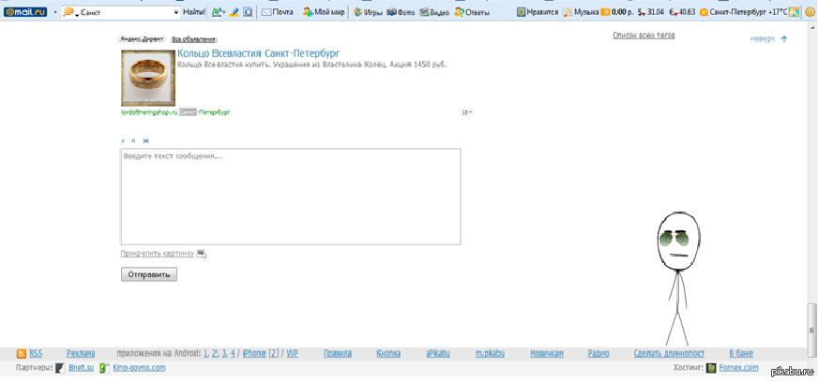Open the Bnet.su partner link

[81, 368]
